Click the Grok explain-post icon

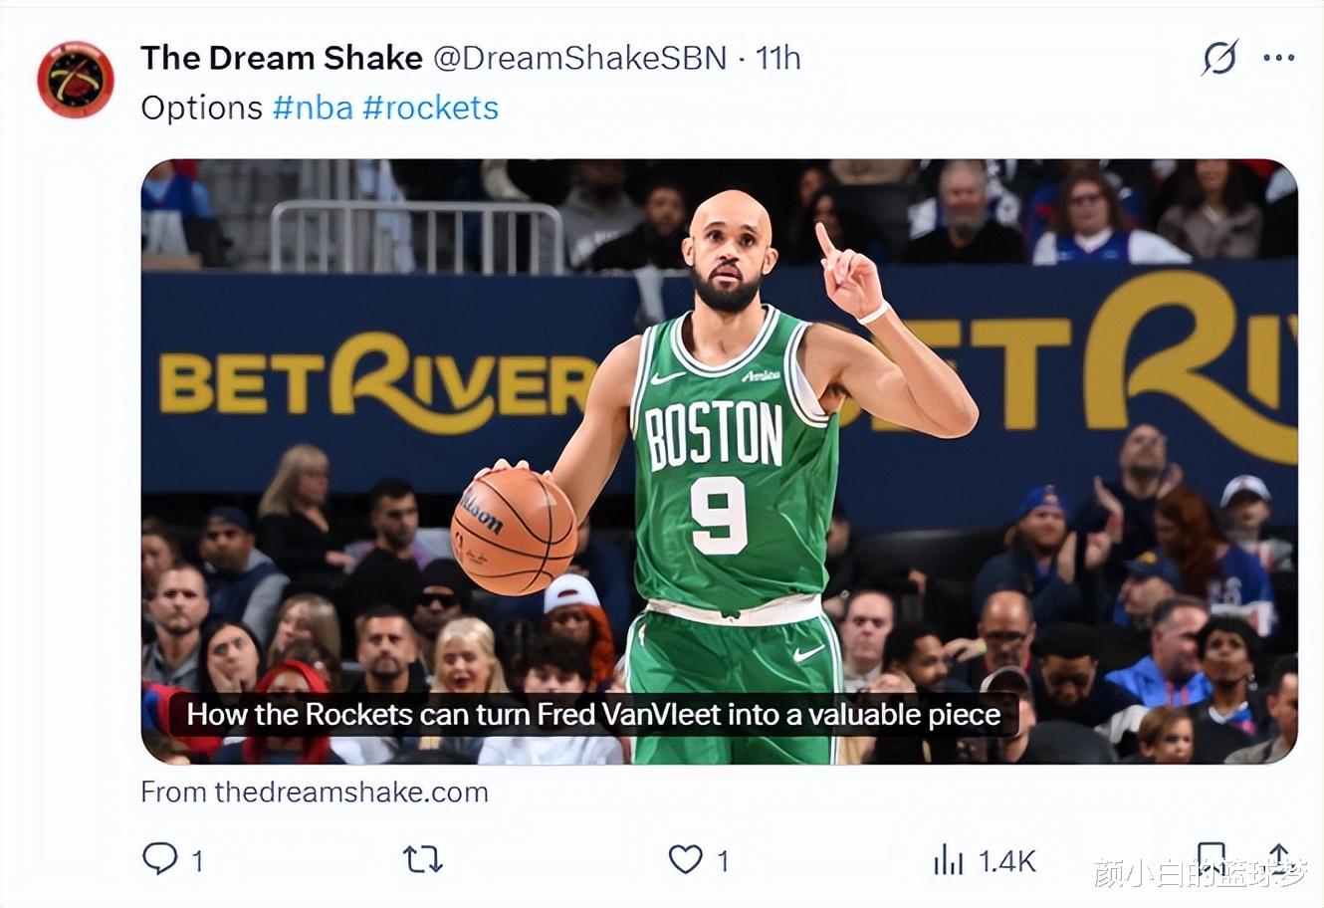[1218, 59]
